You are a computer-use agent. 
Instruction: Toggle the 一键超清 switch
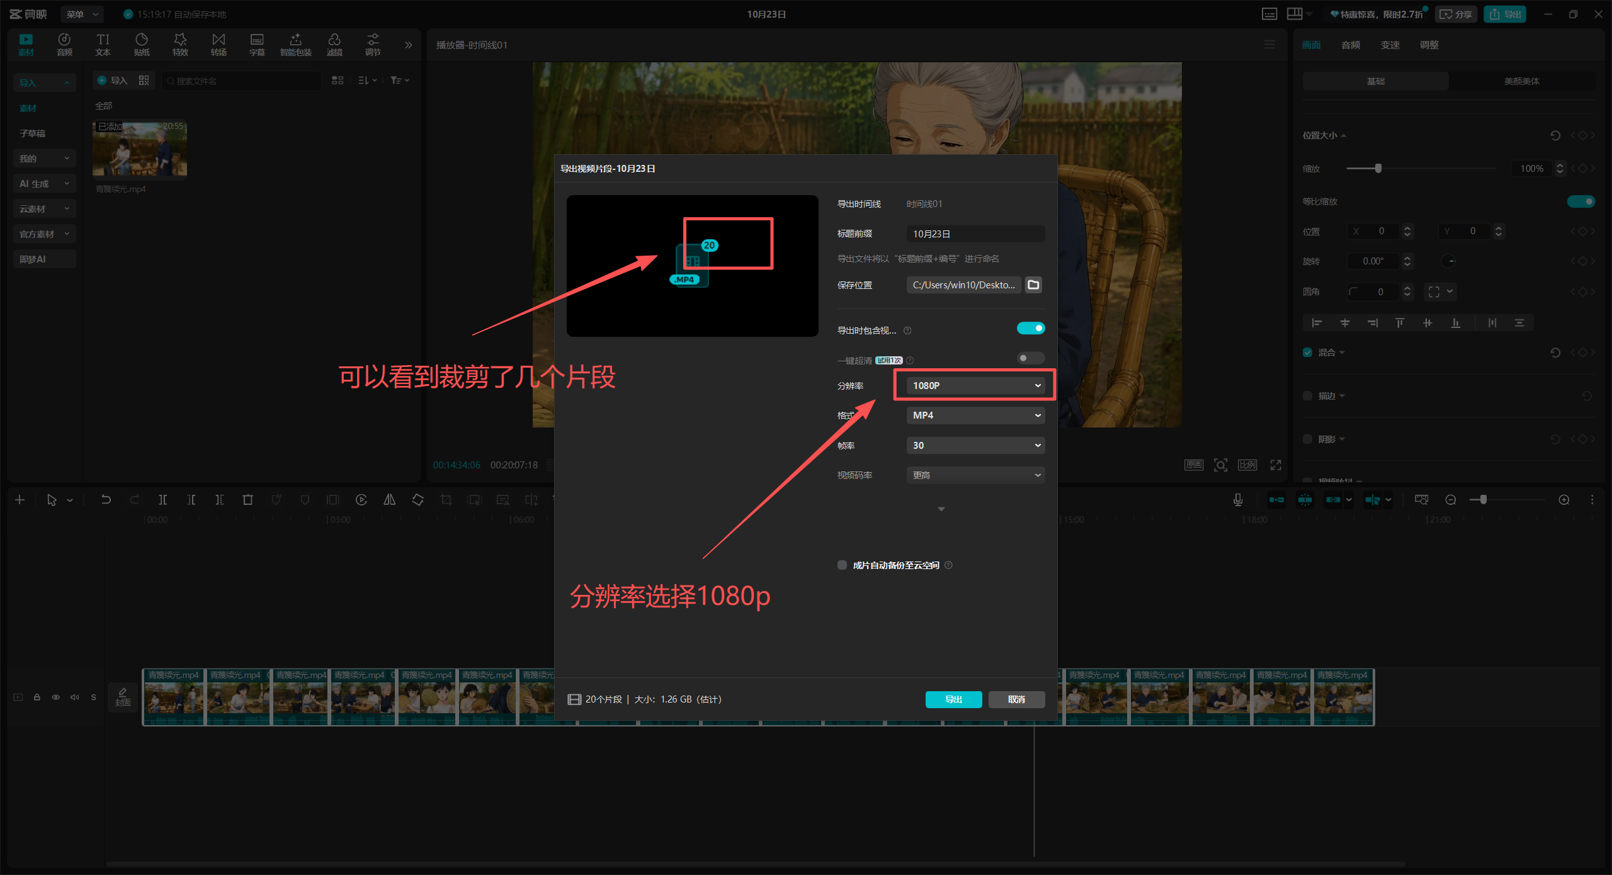(1031, 358)
